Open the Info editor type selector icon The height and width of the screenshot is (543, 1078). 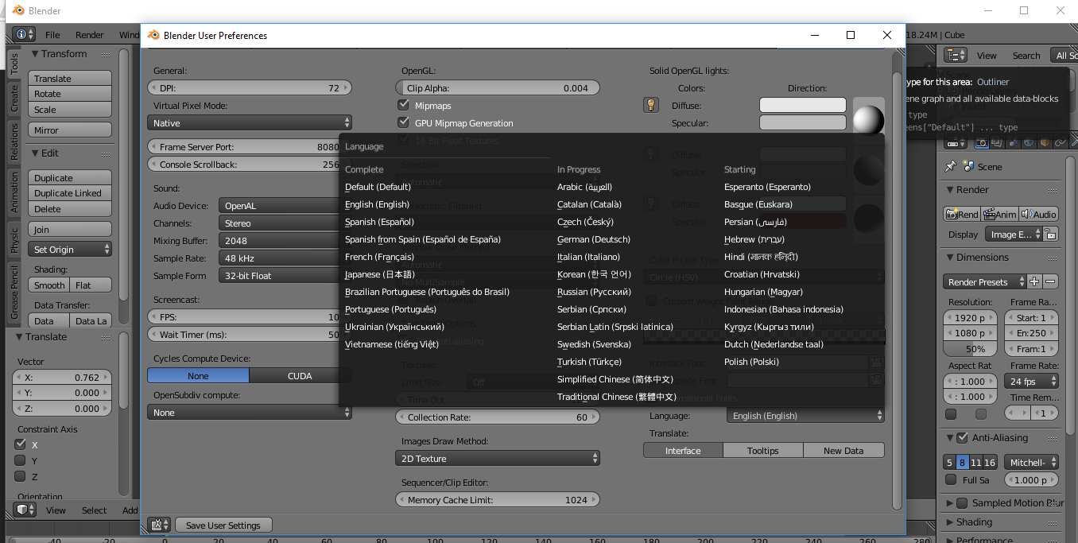23,34
